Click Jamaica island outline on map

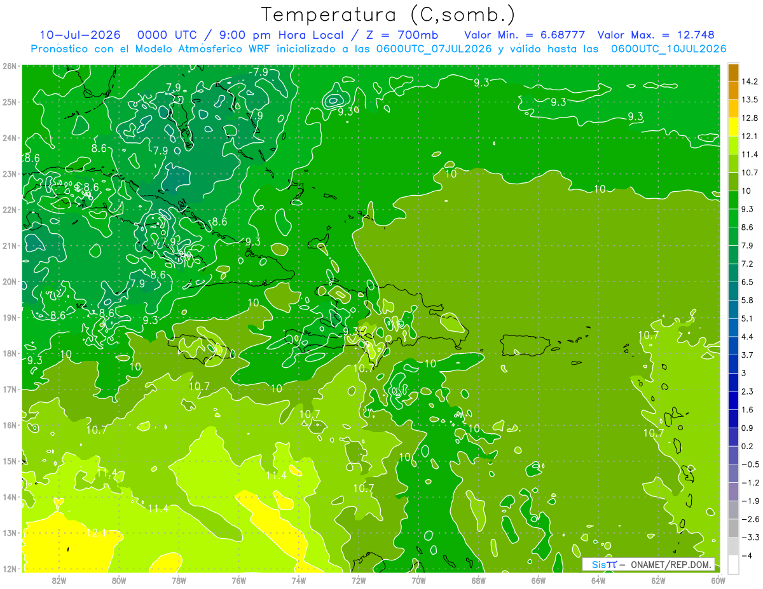coord(202,349)
